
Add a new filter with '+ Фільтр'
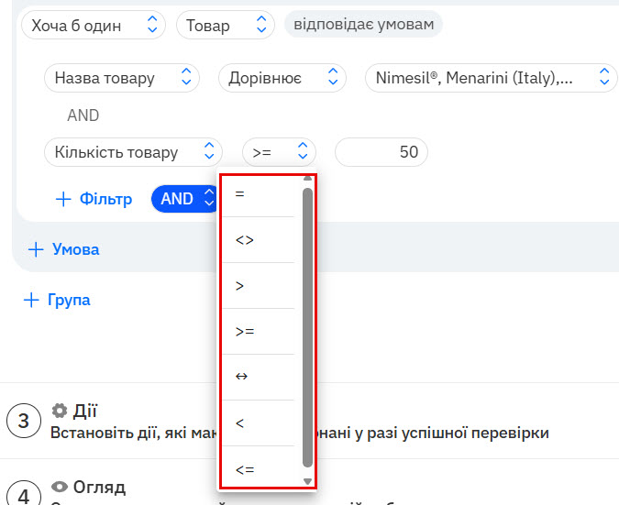(x=94, y=199)
